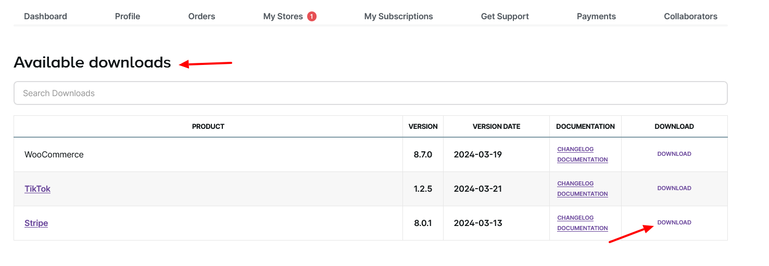The width and height of the screenshot is (769, 266).
Task: Open the WooCommerce documentation link
Action: pos(582,159)
